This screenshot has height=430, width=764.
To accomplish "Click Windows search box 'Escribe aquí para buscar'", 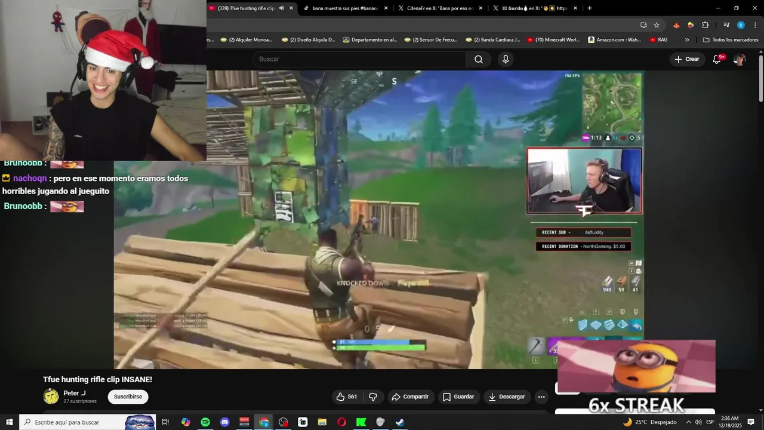I will click(87, 422).
